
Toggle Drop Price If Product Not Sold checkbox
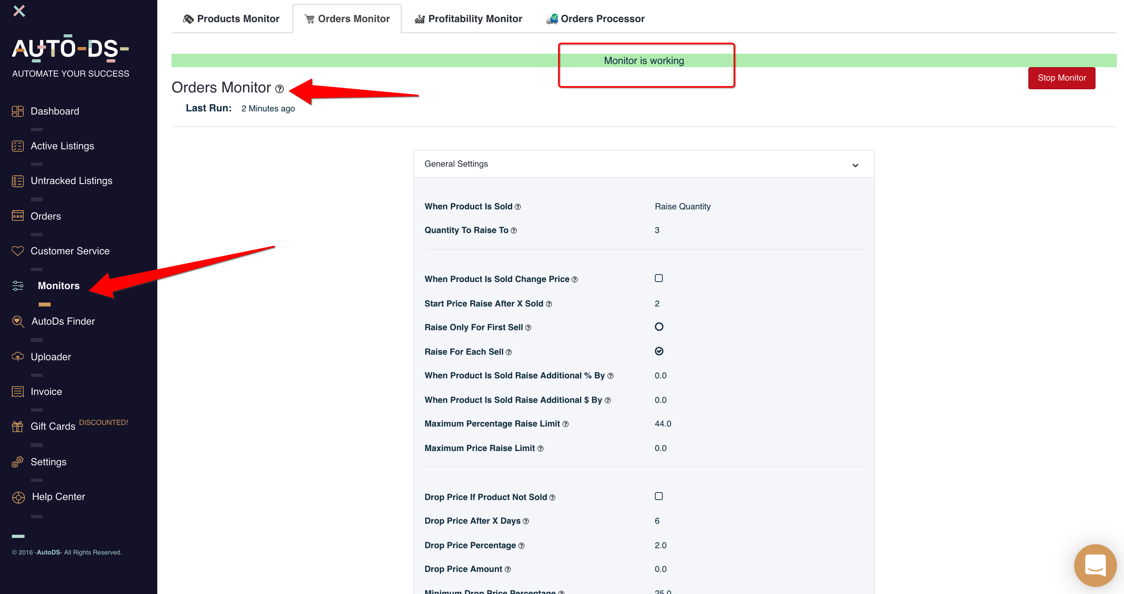point(659,496)
